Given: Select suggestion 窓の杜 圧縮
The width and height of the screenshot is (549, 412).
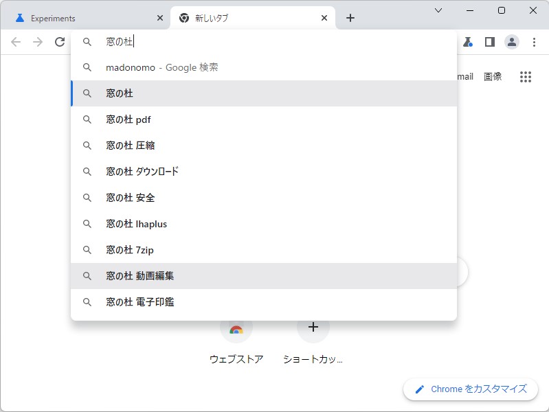Looking at the screenshot, I should click(x=264, y=146).
